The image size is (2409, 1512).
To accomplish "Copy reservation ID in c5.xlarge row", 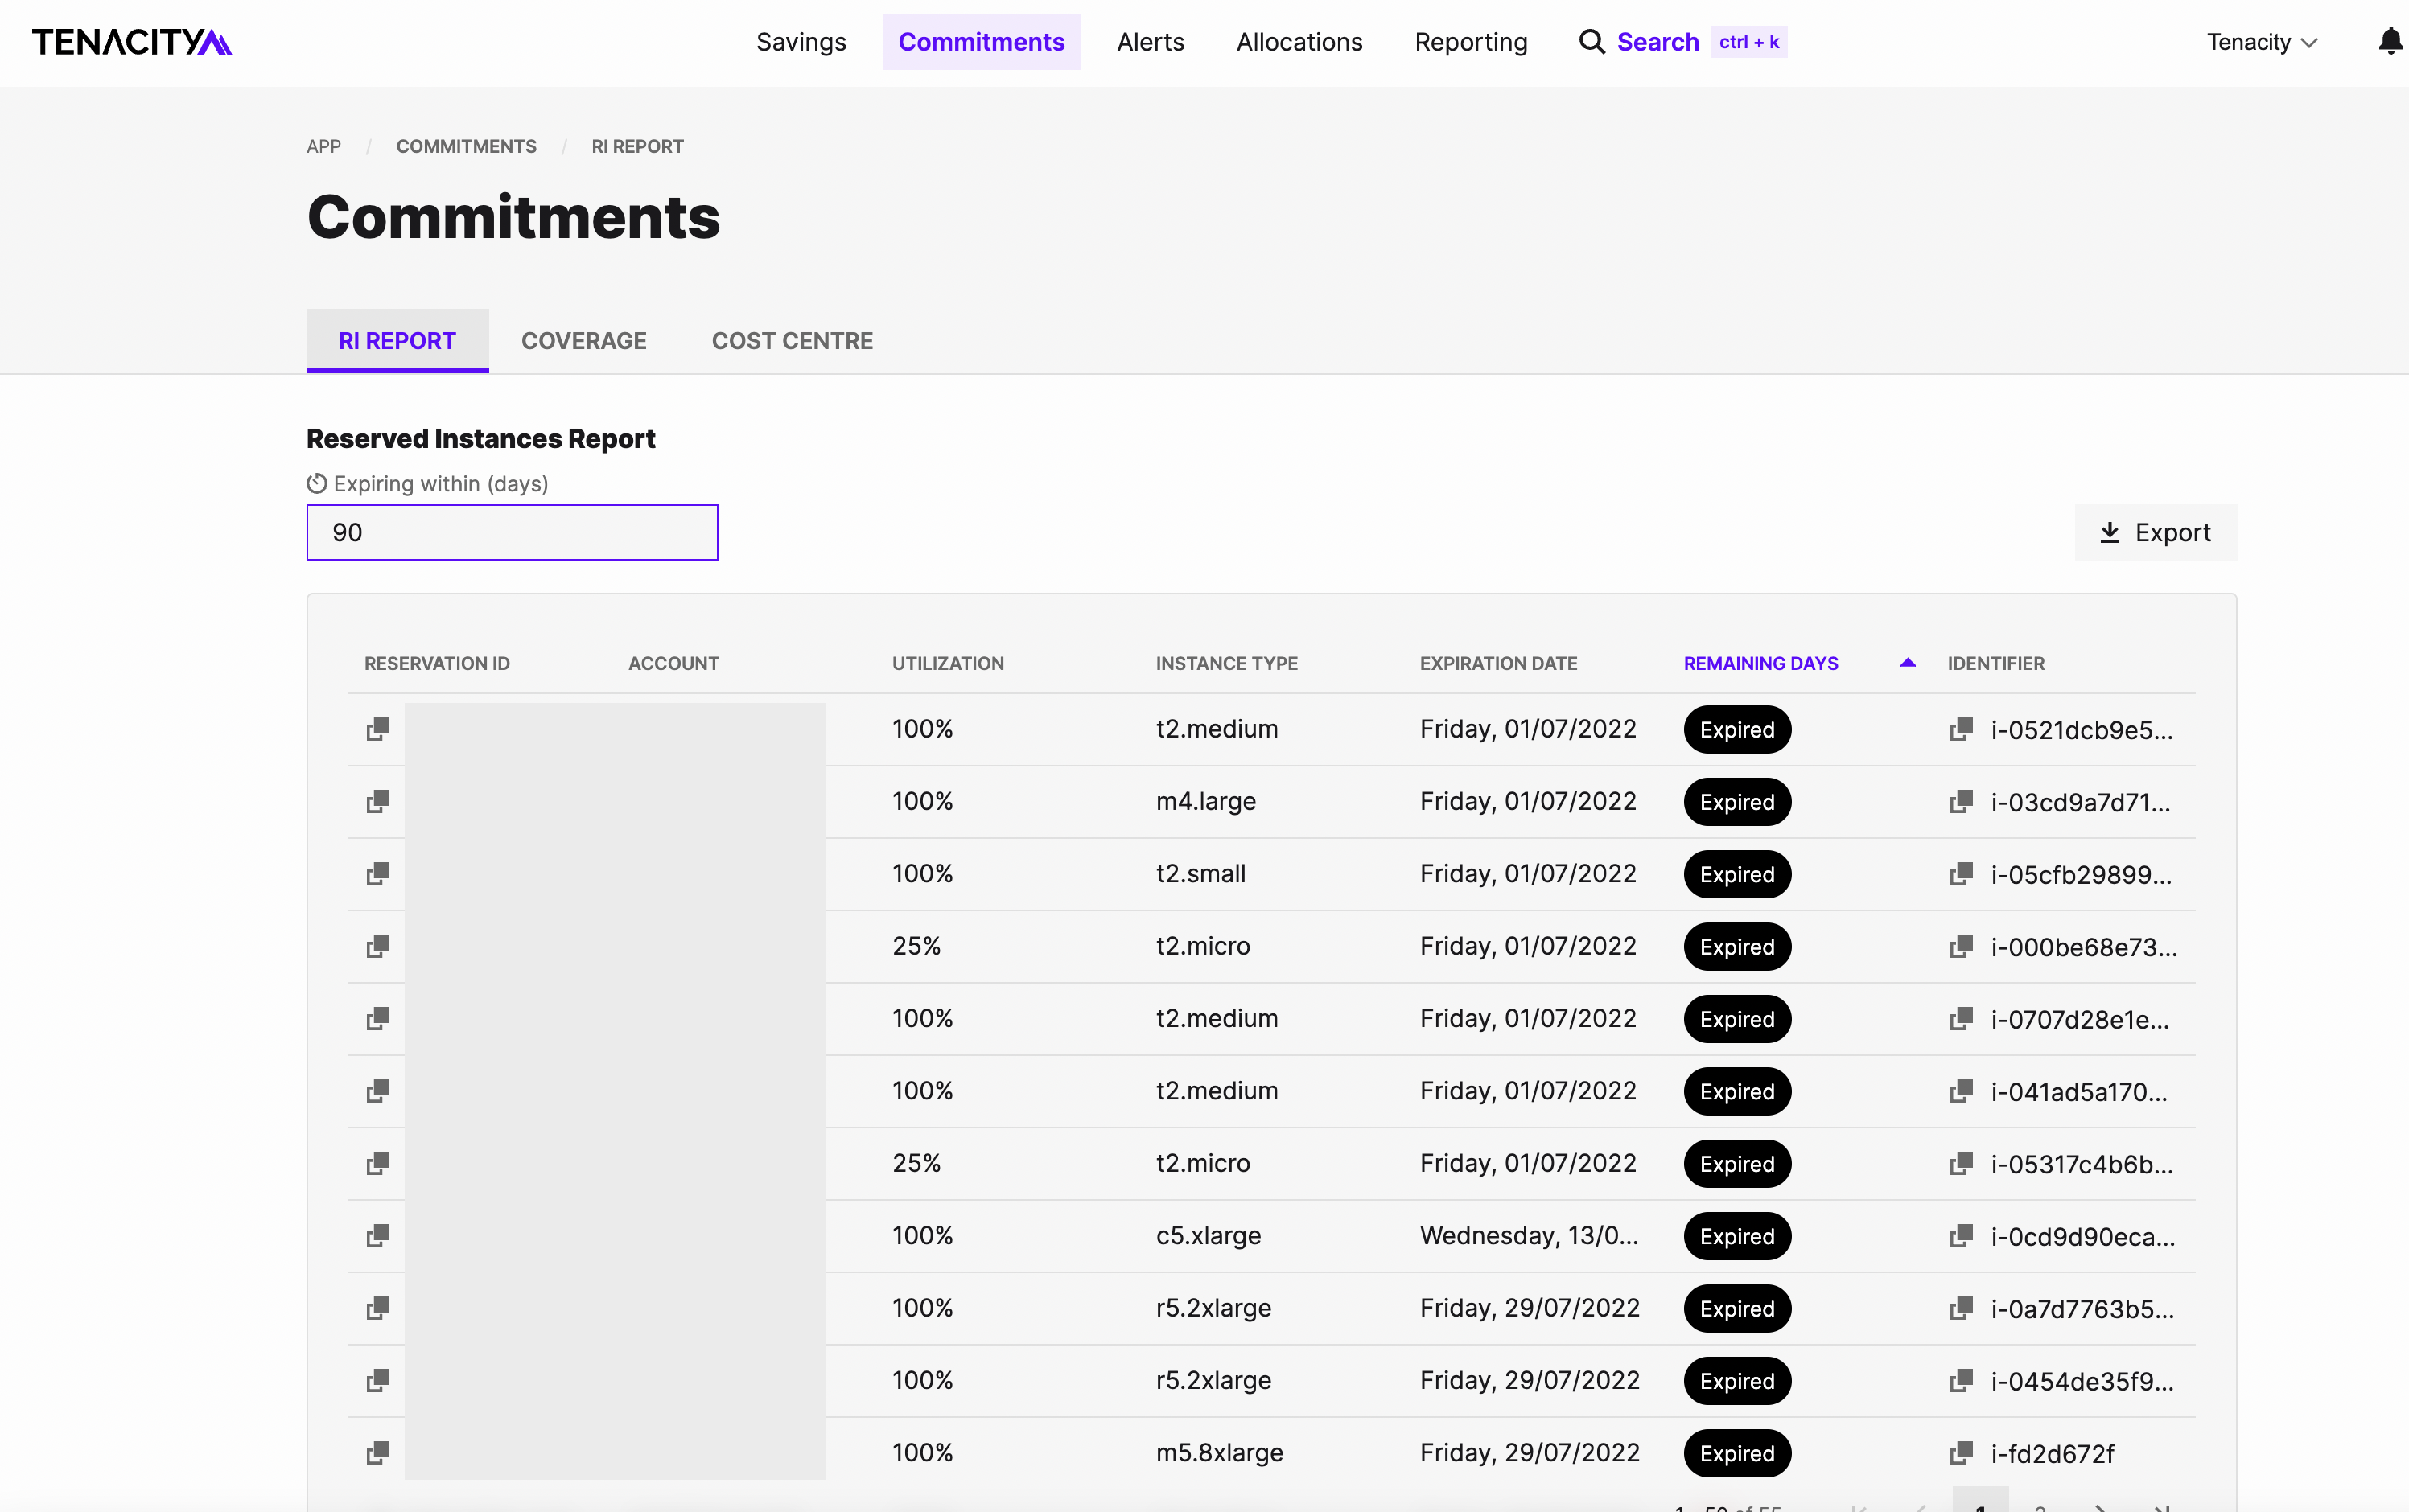I will coord(377,1235).
